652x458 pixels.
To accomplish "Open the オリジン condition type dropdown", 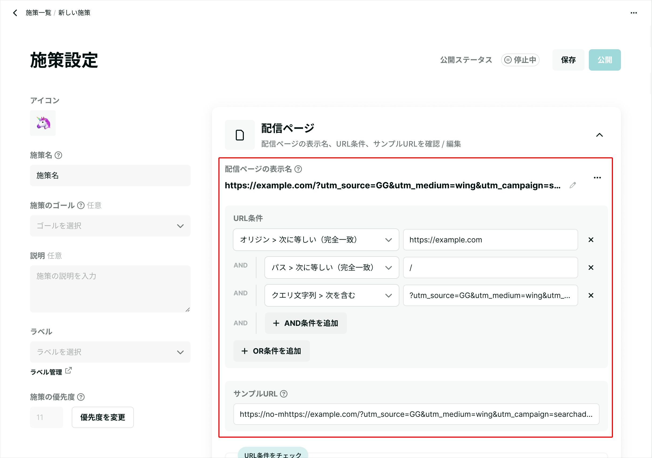I will pos(316,240).
